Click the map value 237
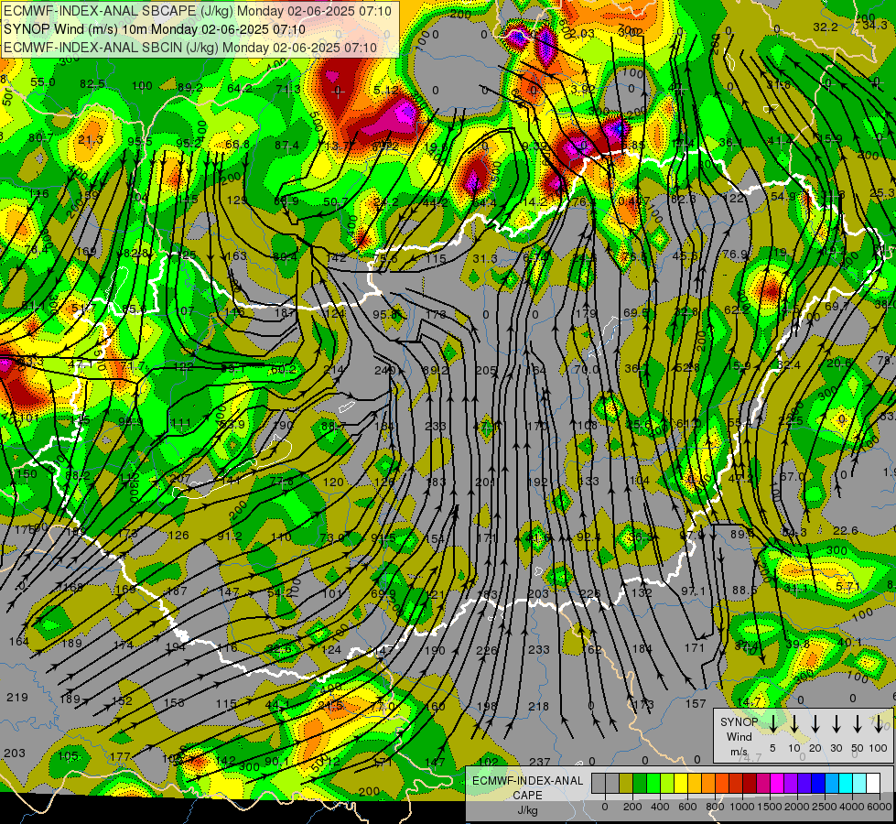The image size is (896, 824). (x=539, y=762)
